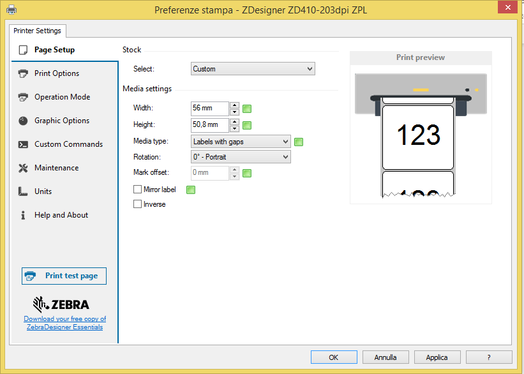Open the Rotation dropdown
This screenshot has height=374, width=524.
(x=241, y=157)
